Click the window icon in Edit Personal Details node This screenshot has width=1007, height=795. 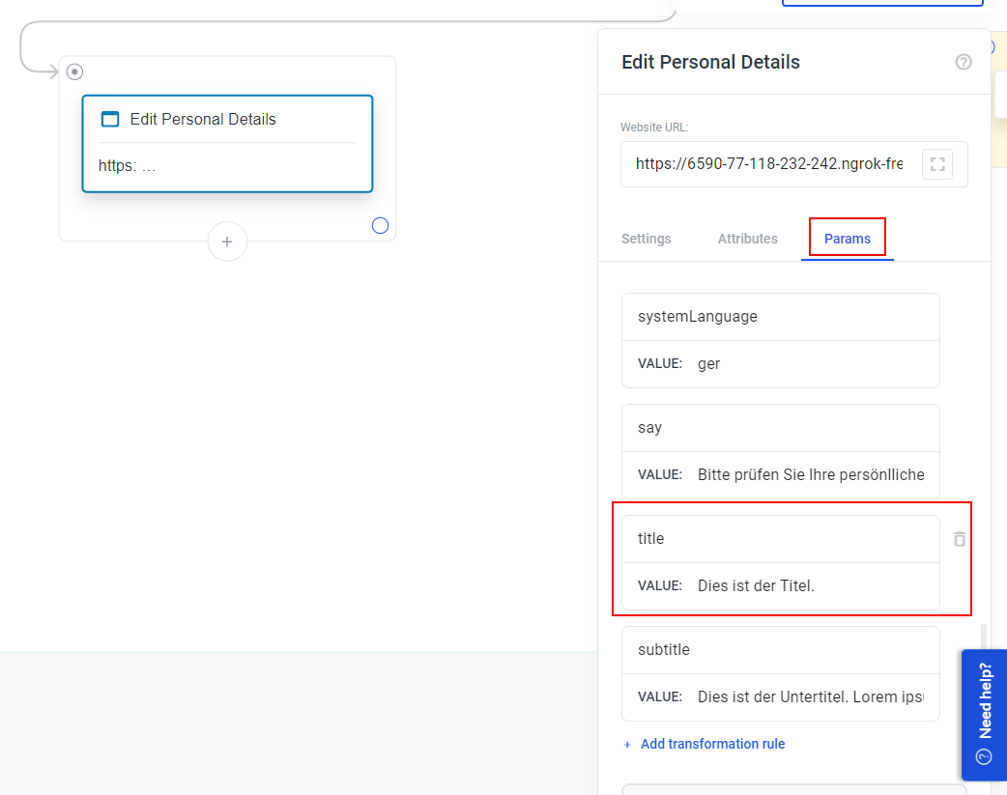click(x=110, y=120)
